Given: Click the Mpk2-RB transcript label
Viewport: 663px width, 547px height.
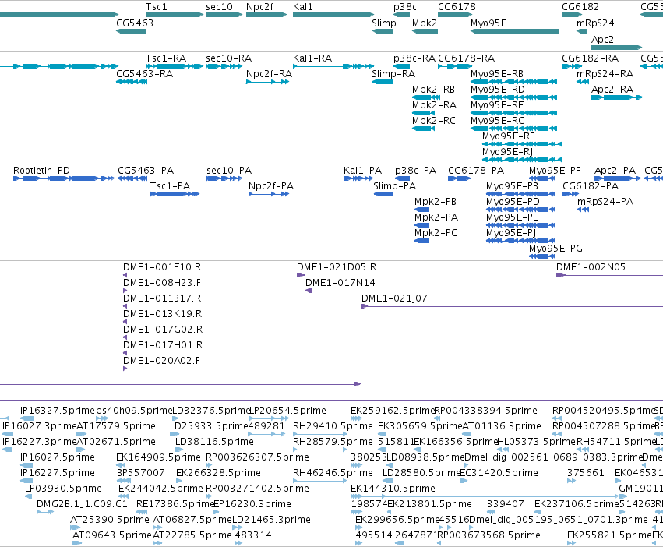Looking at the screenshot, I should [433, 90].
